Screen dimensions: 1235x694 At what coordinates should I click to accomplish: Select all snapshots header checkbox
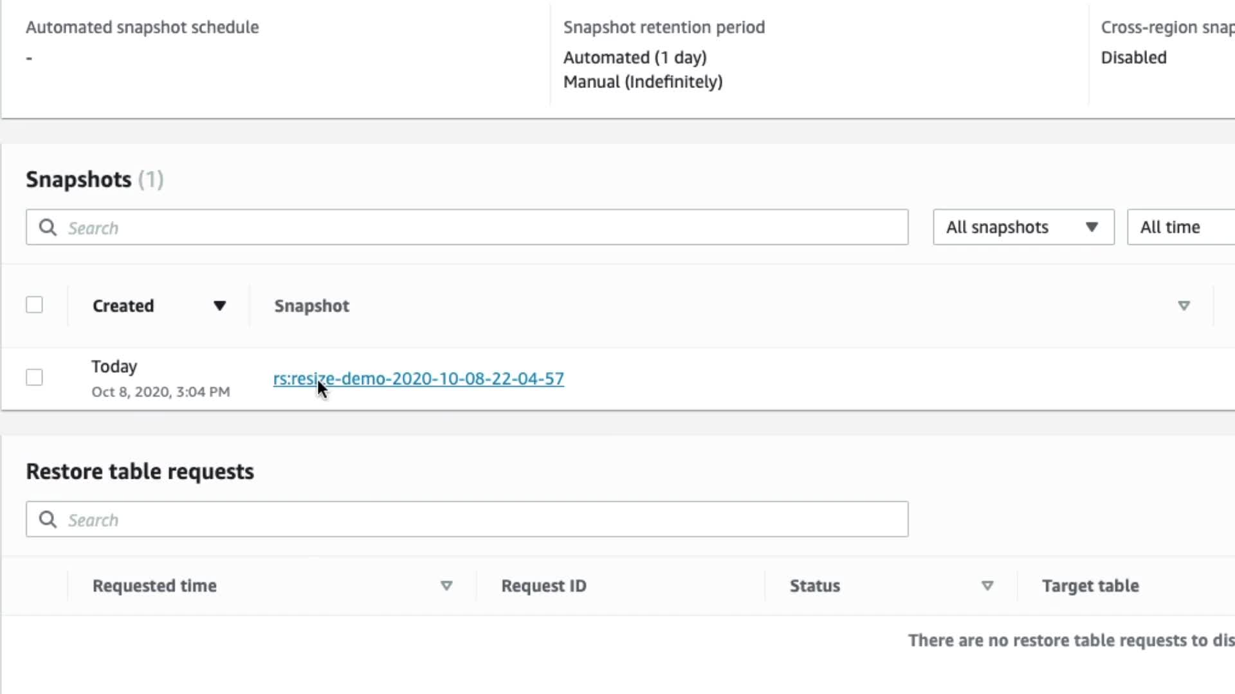[35, 305]
